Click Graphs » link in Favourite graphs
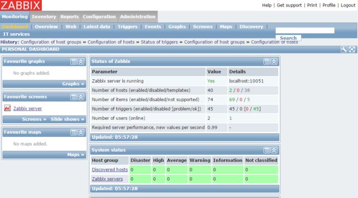The image size is (358, 198). pyautogui.click(x=73, y=84)
